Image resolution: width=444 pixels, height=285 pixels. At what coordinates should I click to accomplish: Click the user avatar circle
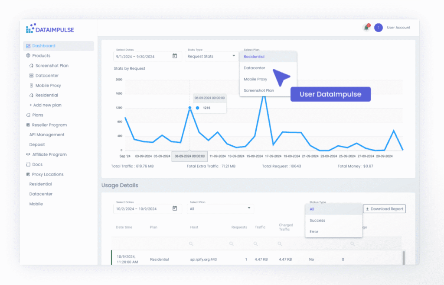coord(378,28)
